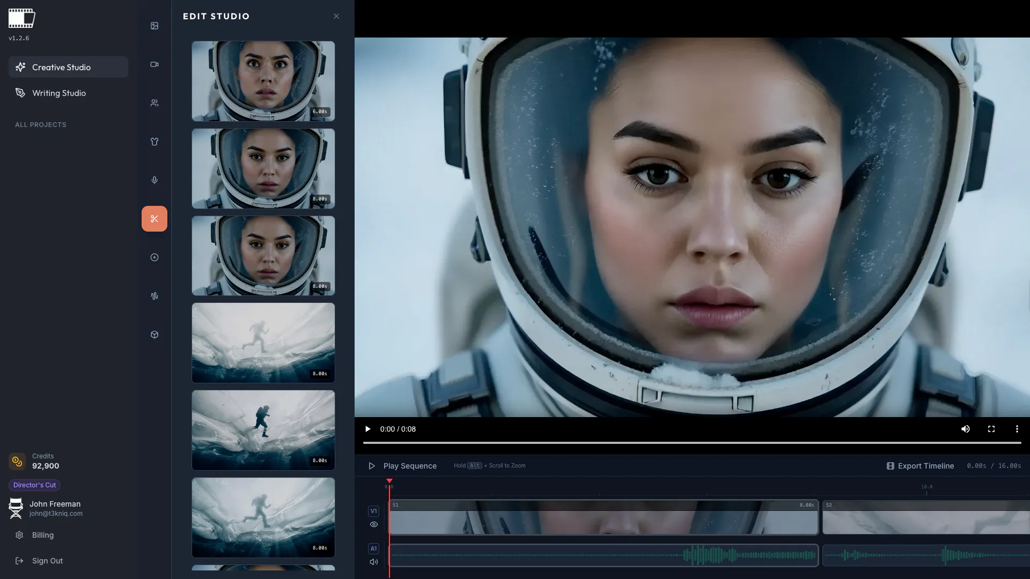Click the Sign Out arrow icon
Image resolution: width=1030 pixels, height=579 pixels.
point(19,561)
